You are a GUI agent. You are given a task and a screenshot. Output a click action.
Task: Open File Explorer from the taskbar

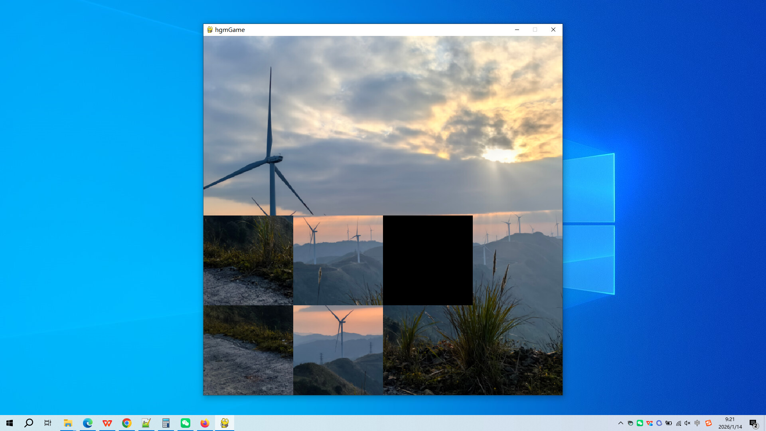click(68, 423)
